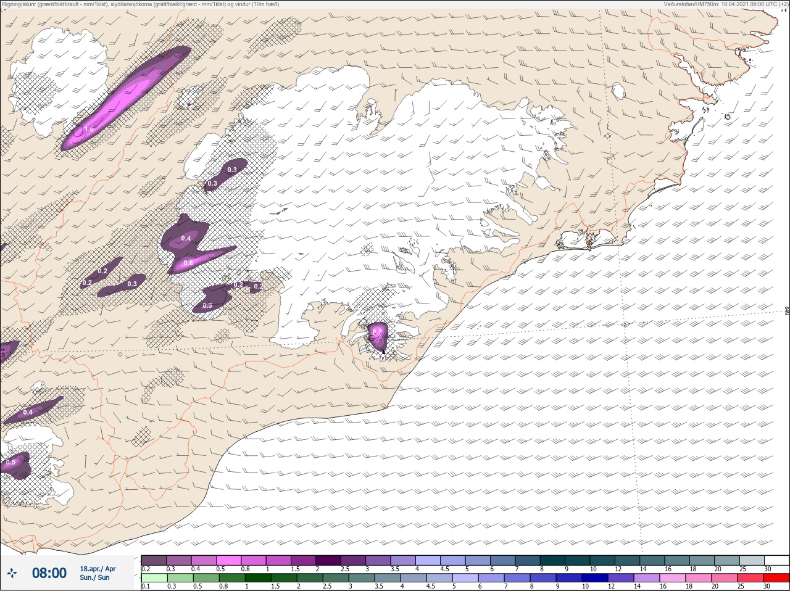Click the 0.7 precipitation label on the map
790x591 pixels.
coord(377,332)
